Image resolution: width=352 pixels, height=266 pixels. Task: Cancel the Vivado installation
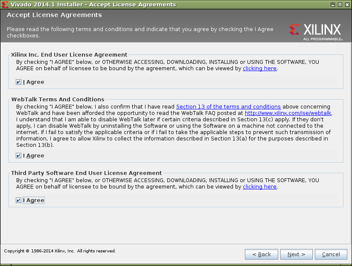tap(331, 255)
